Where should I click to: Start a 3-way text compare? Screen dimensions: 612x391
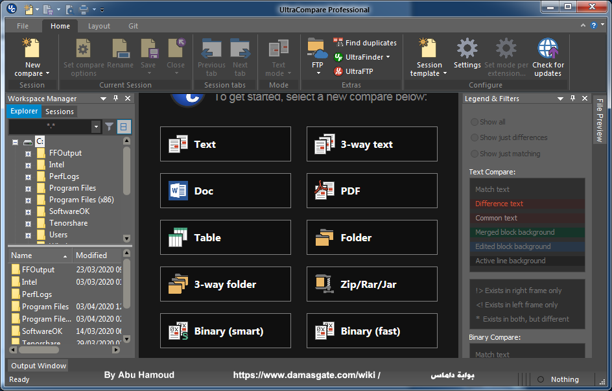tap(372, 144)
